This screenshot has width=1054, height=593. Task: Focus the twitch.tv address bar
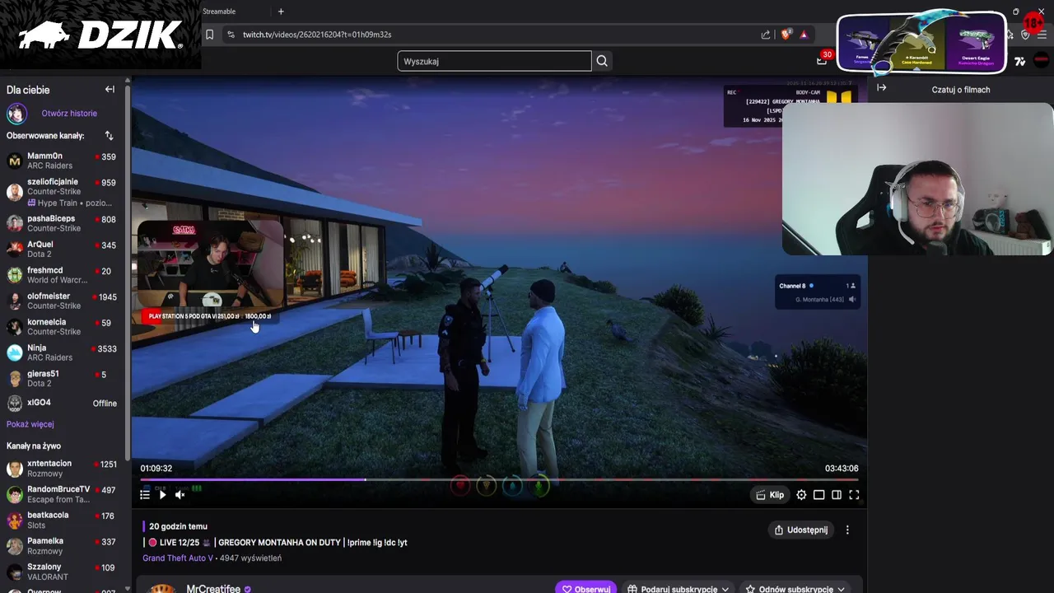click(x=494, y=35)
